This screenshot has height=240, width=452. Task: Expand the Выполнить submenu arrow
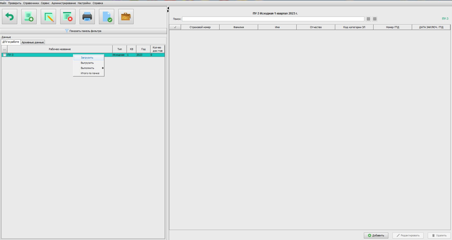tap(102, 68)
